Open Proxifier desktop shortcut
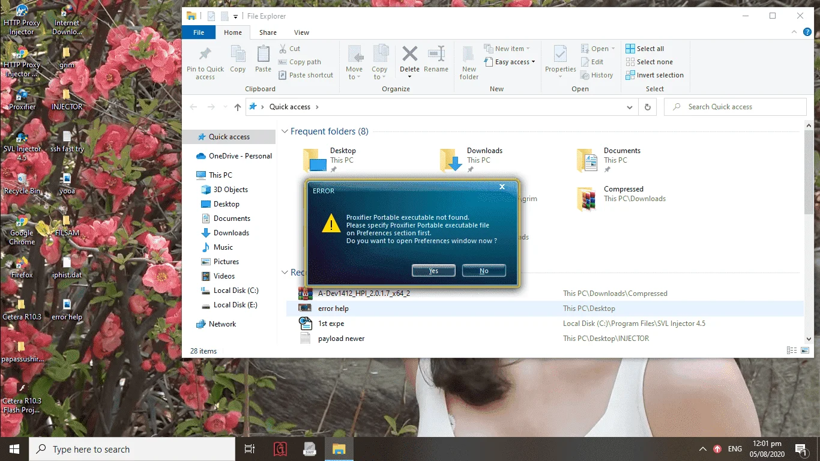 click(x=22, y=100)
